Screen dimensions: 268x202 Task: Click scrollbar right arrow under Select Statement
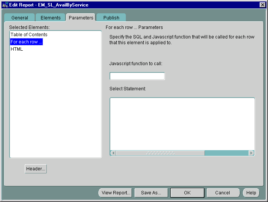coord(251,153)
